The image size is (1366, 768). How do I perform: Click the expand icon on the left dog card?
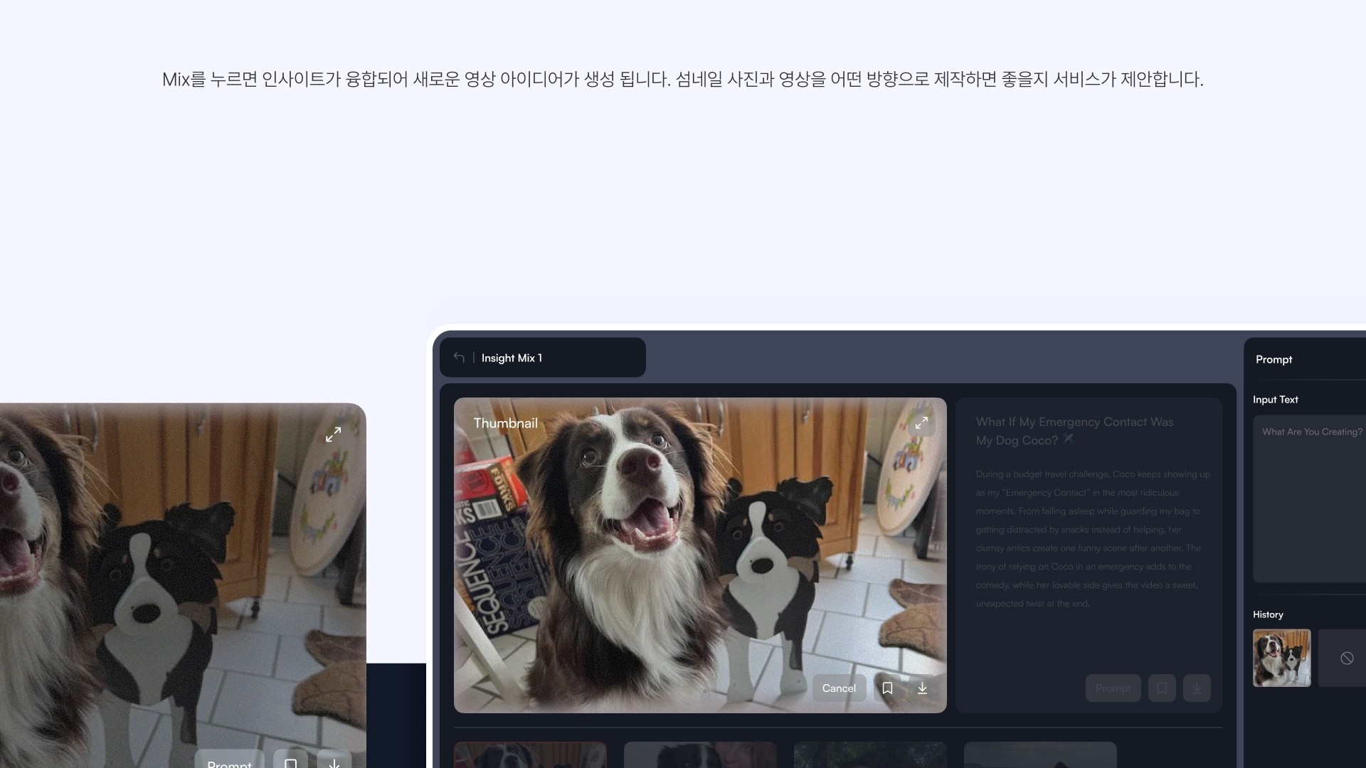point(333,434)
